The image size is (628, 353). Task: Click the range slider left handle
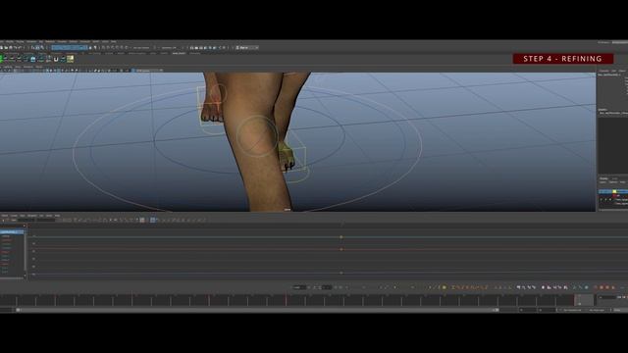tap(18, 310)
